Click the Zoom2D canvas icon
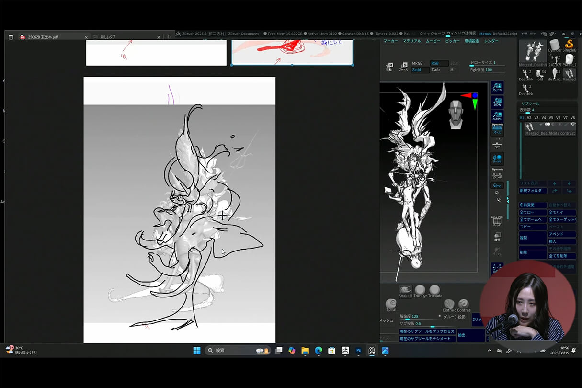This screenshot has width=582, height=388. coord(497,88)
